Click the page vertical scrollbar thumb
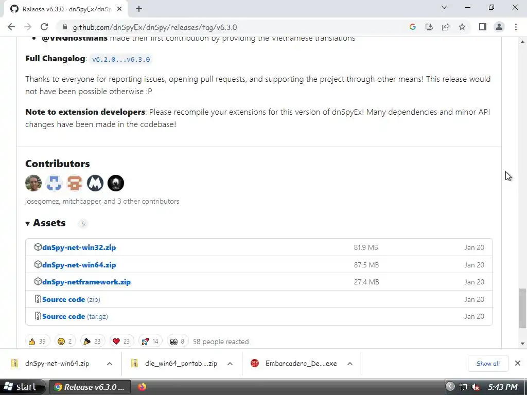 pyautogui.click(x=522, y=308)
